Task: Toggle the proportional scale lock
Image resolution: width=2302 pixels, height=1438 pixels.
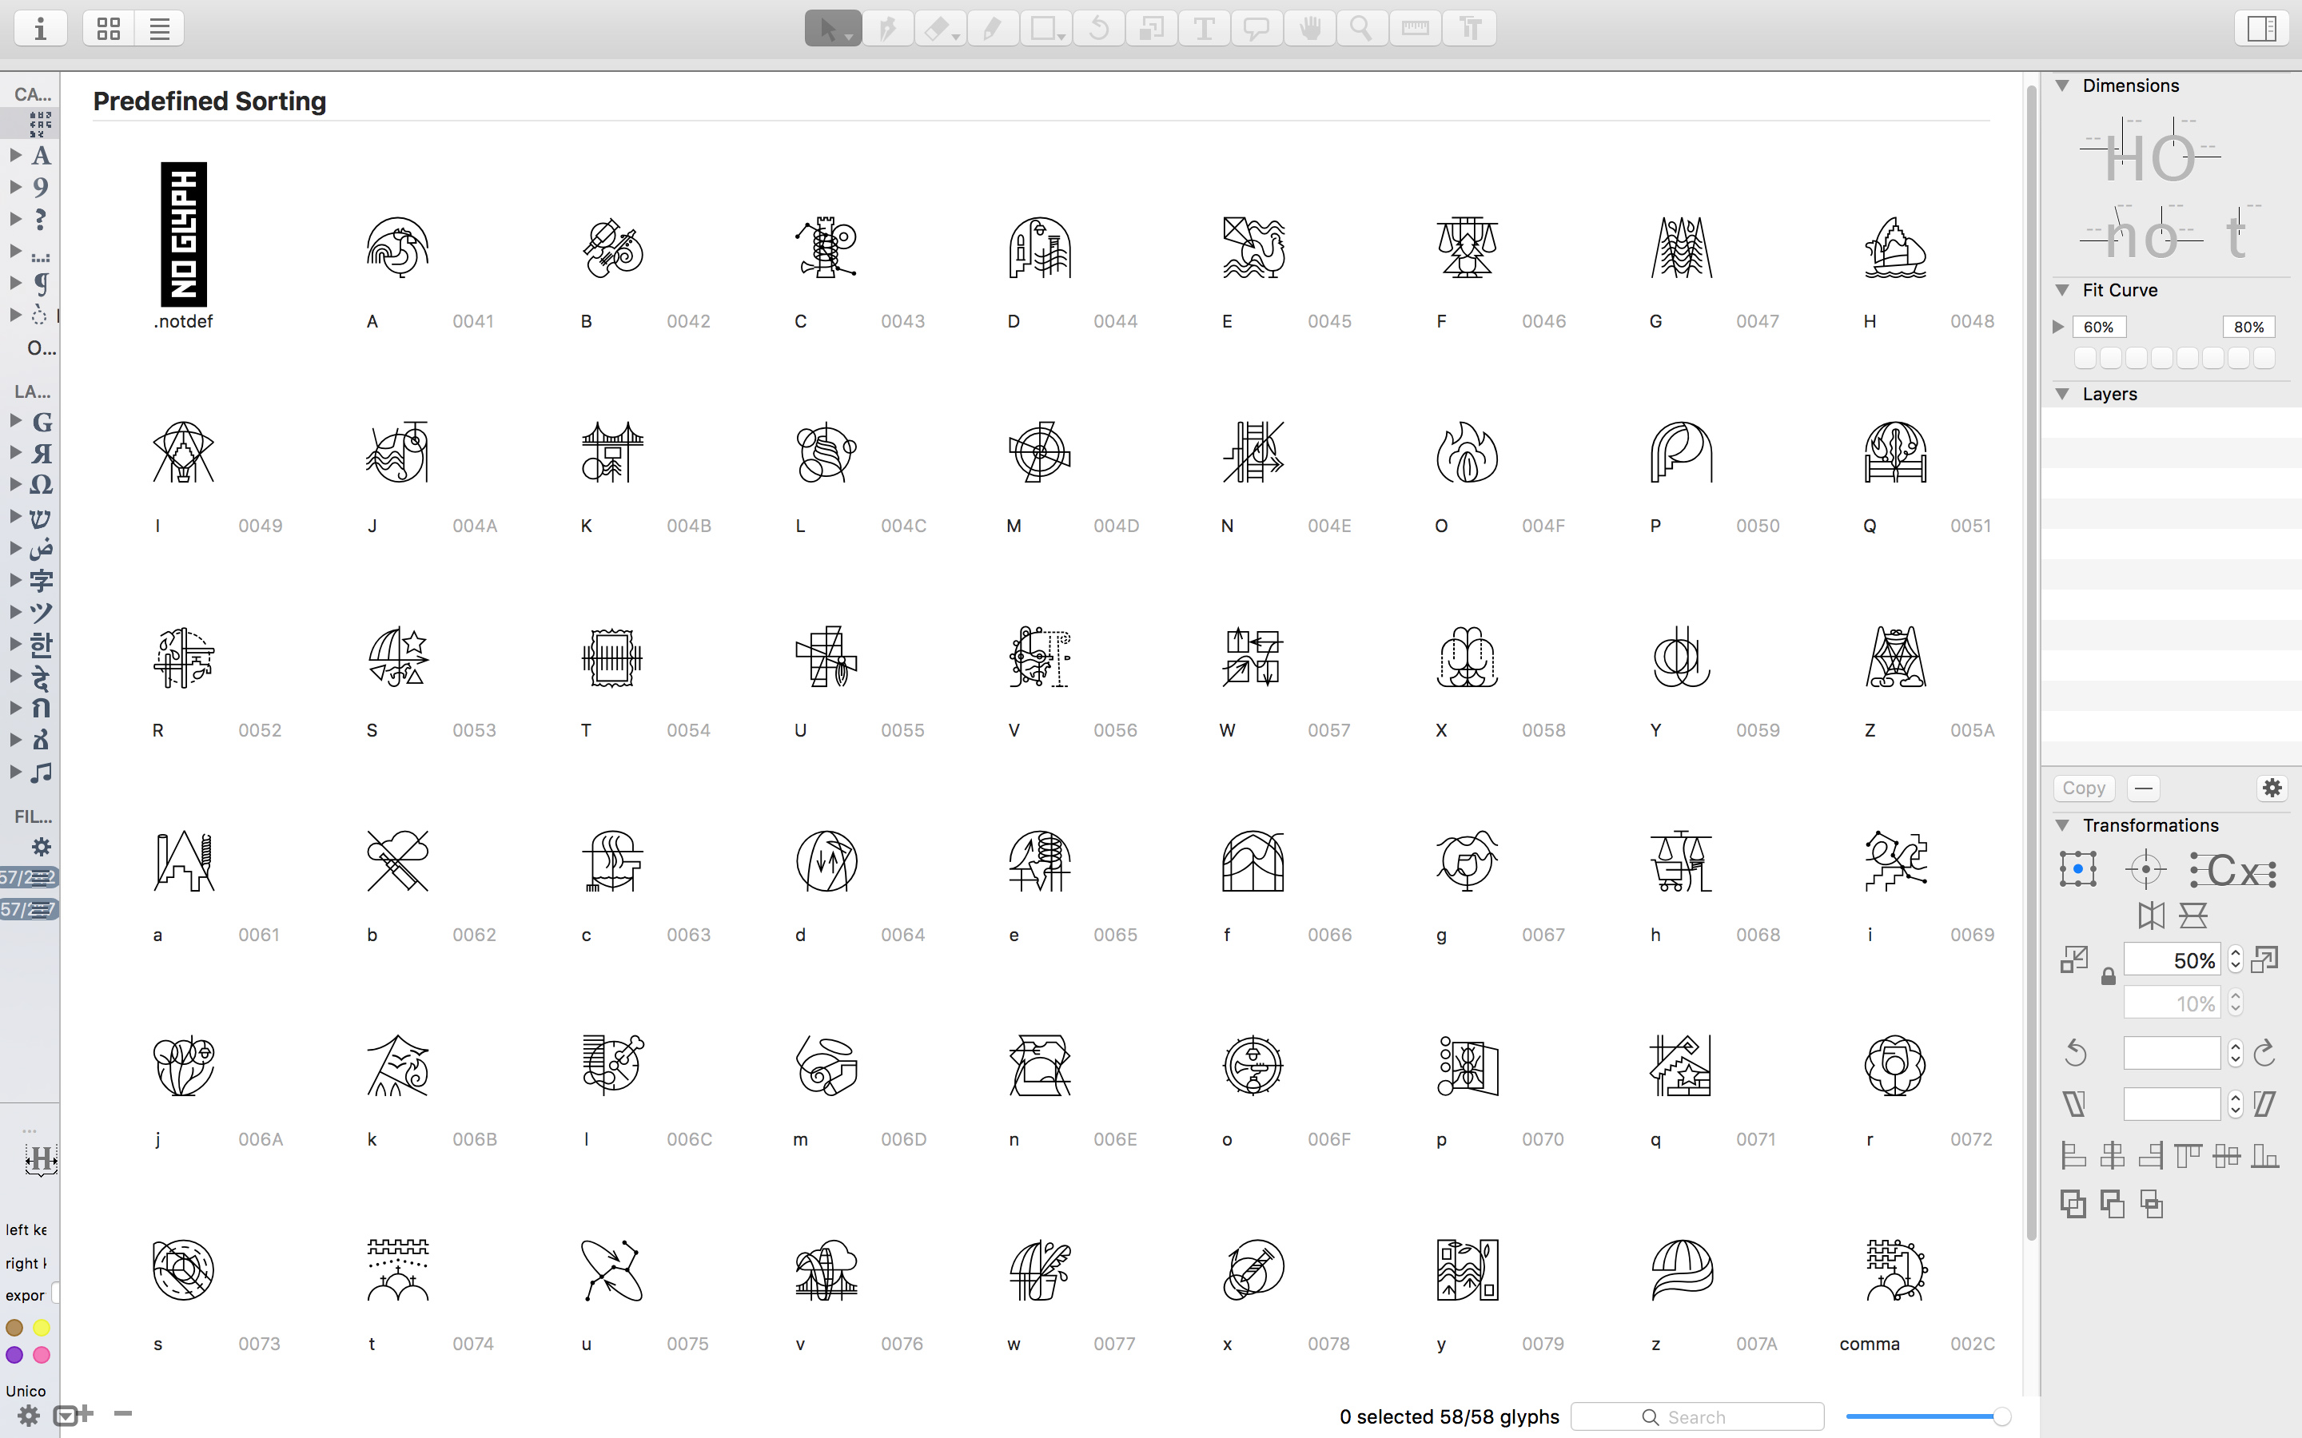Action: pos(2108,977)
